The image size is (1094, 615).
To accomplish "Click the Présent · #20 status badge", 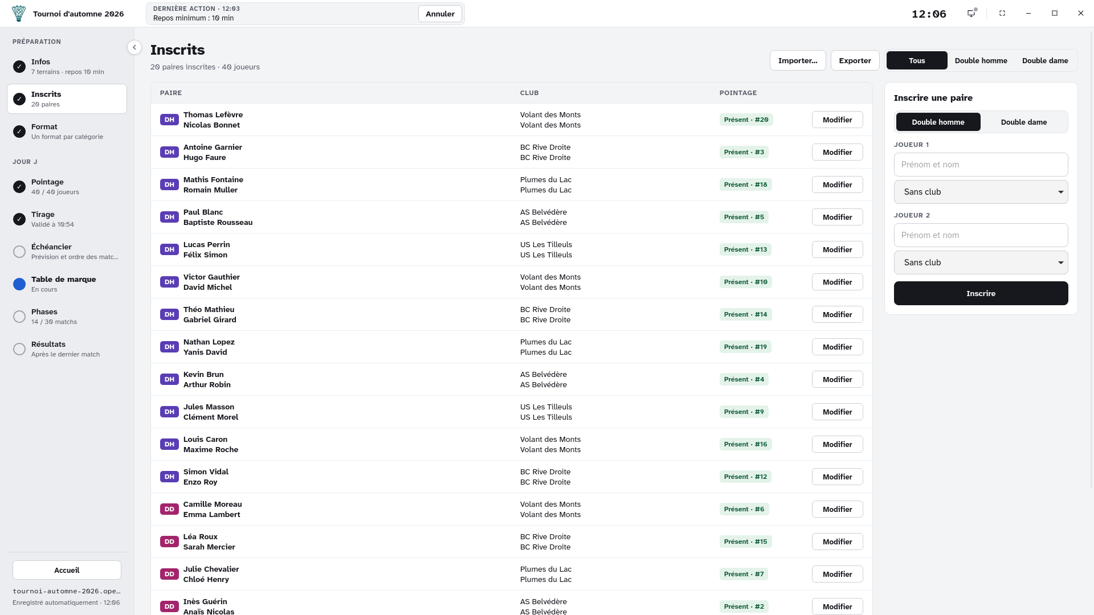I will click(746, 120).
